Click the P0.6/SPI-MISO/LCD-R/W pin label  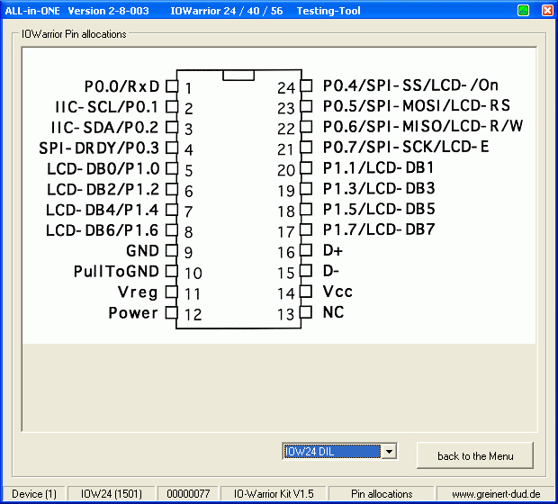pos(423,126)
